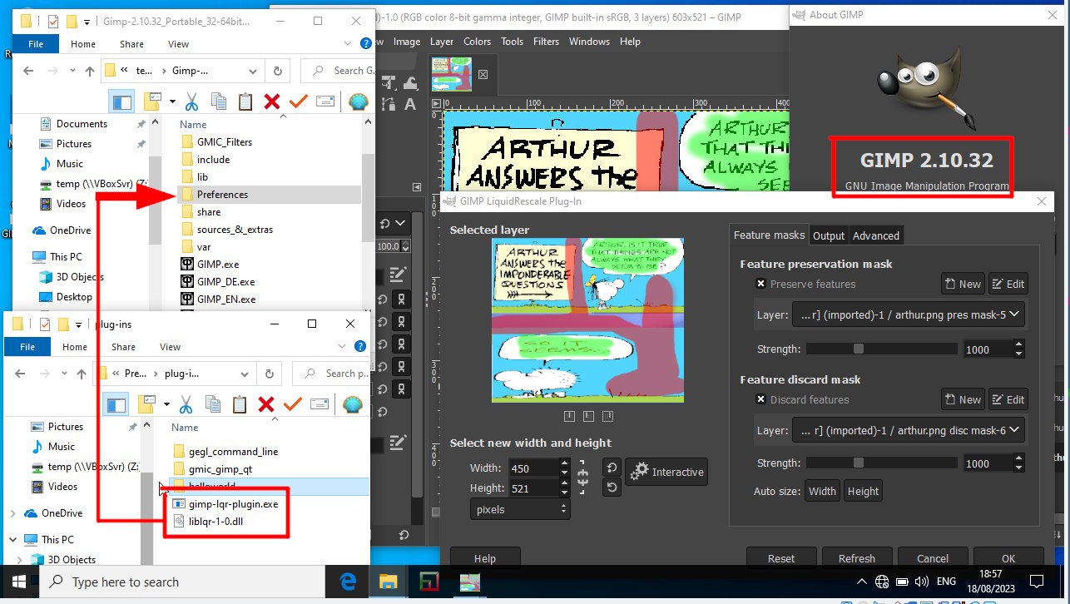
Task: Click the Width input field
Action: pyautogui.click(x=533, y=468)
